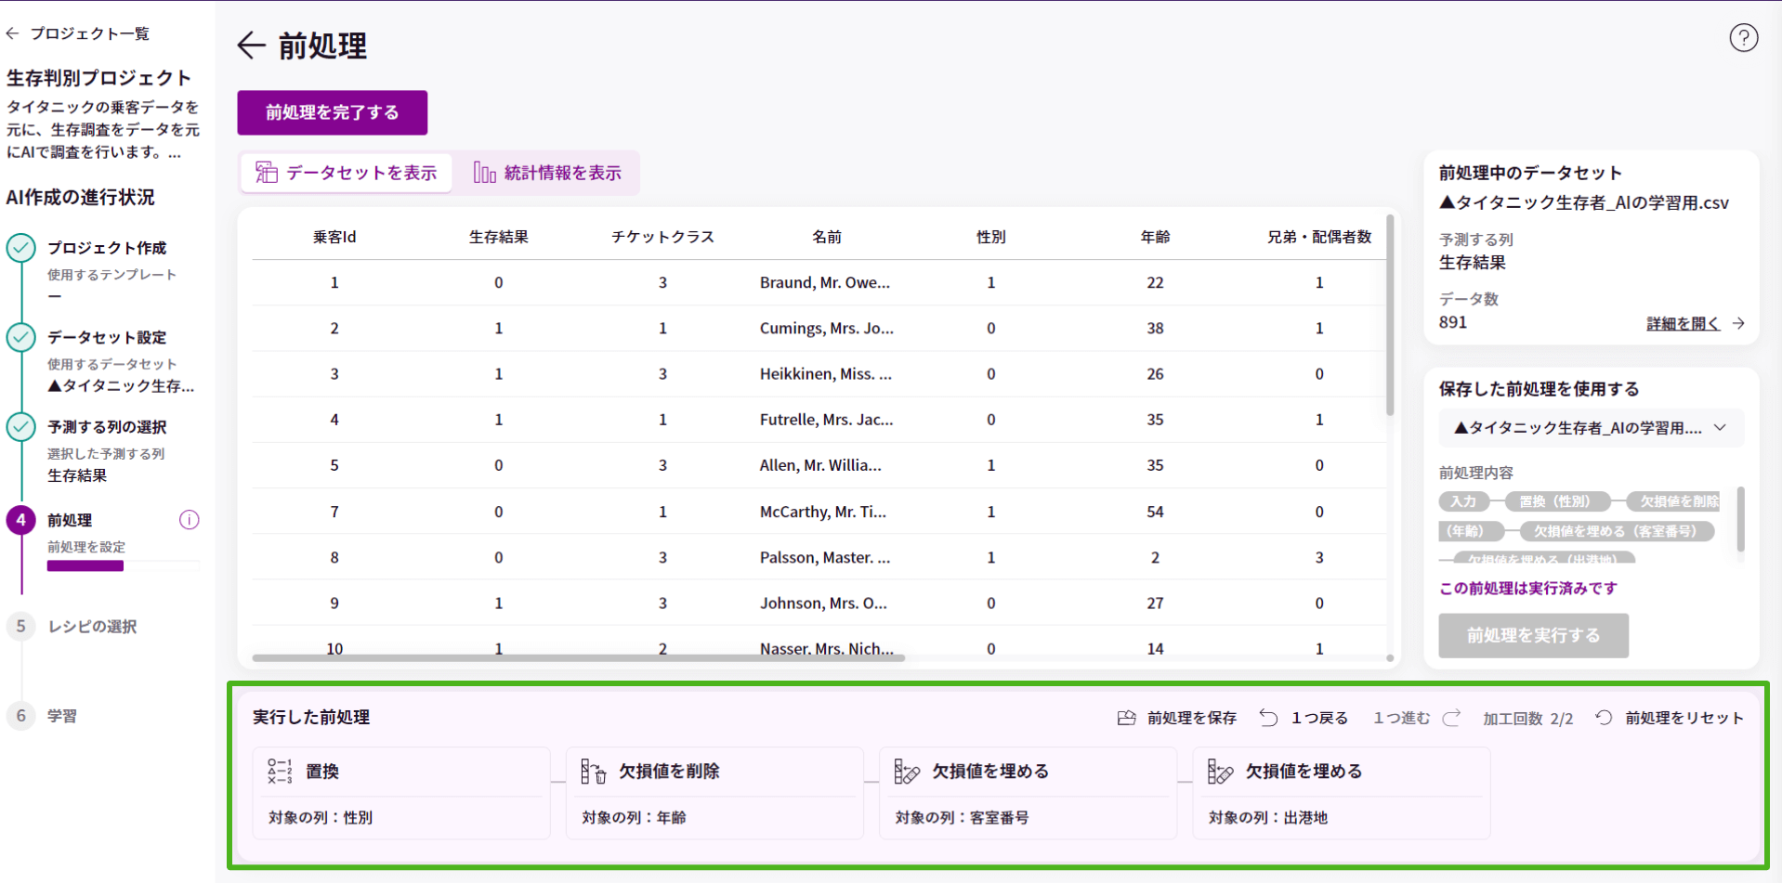The width and height of the screenshot is (1782, 883).
Task: Click the step 6 学習 badge
Action: coord(21,716)
